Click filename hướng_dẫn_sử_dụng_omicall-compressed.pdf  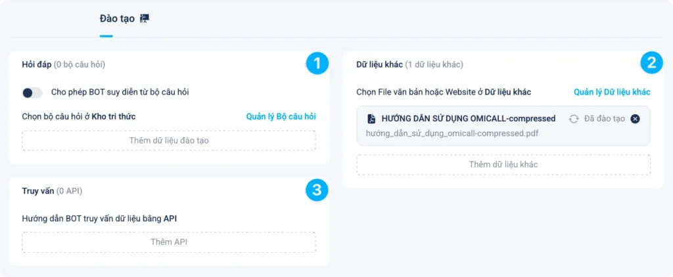(452, 133)
